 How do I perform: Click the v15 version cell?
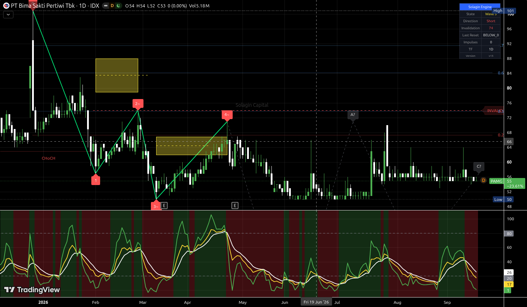(491, 56)
